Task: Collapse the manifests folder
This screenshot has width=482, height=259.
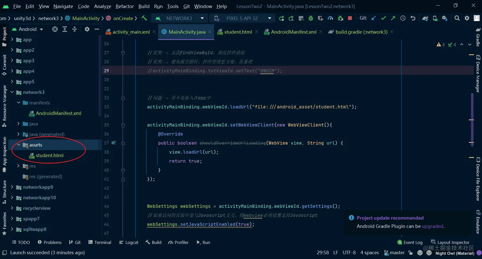Action: pyautogui.click(x=18, y=103)
